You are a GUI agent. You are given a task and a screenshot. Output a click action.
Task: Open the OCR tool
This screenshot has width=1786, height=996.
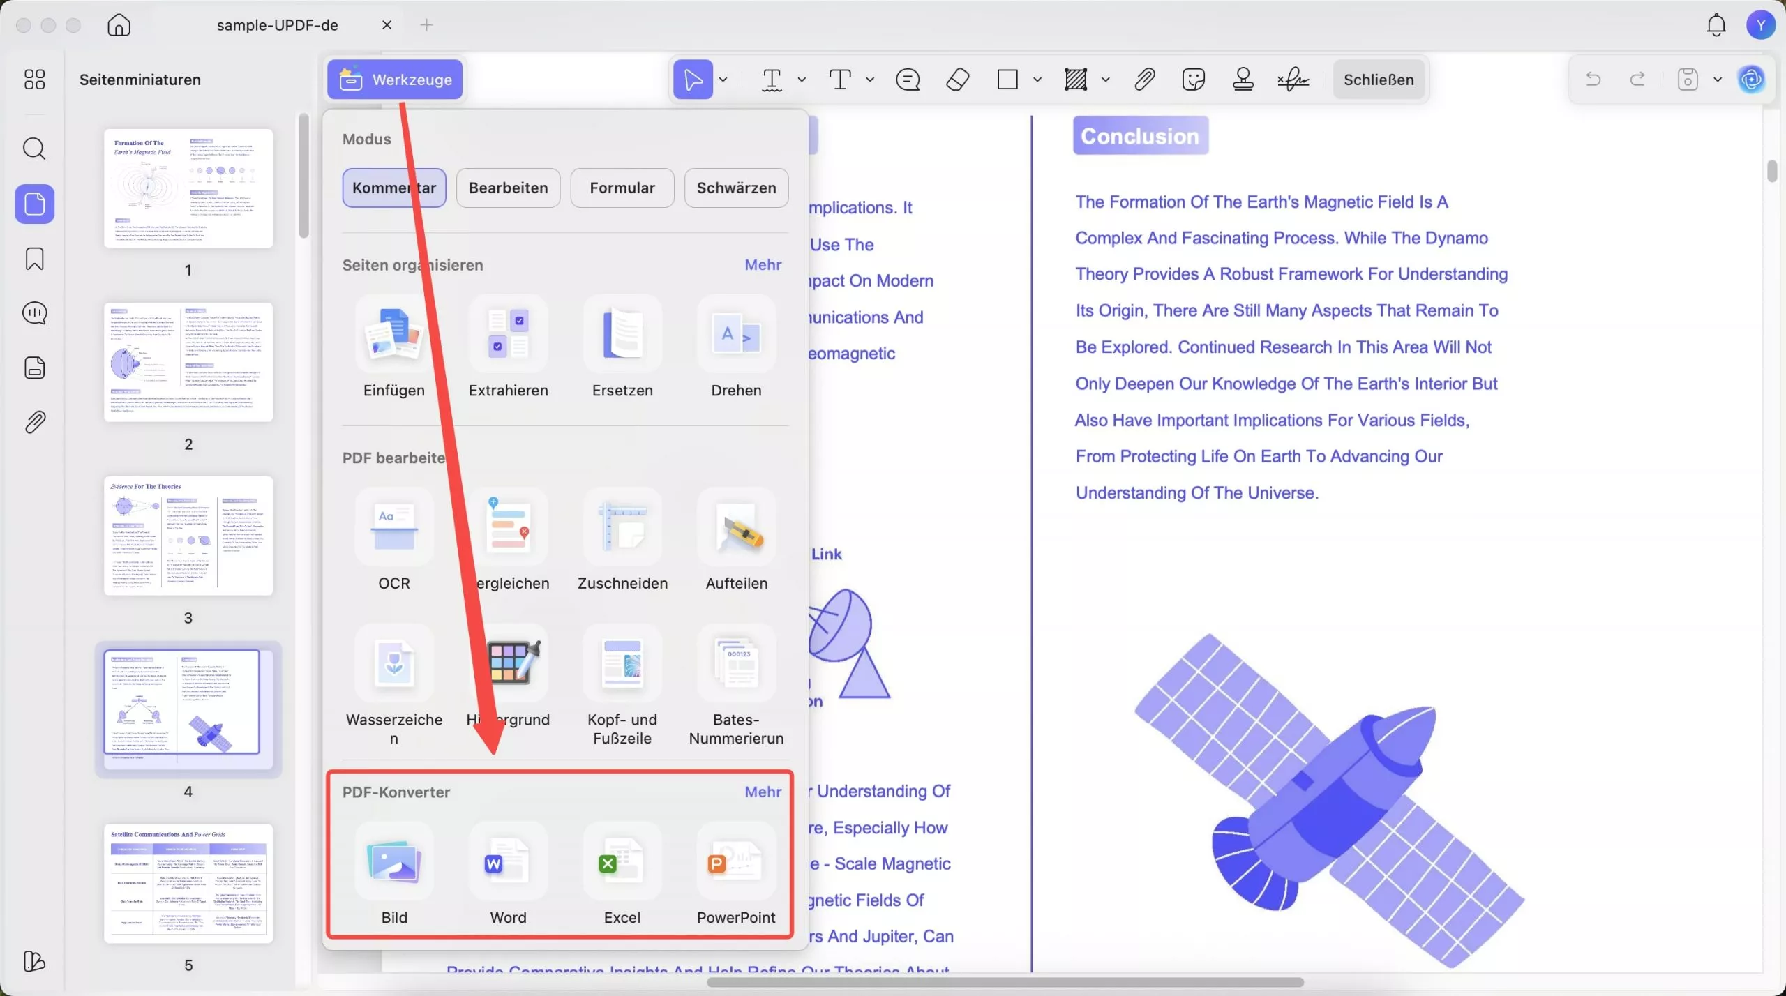click(x=393, y=528)
